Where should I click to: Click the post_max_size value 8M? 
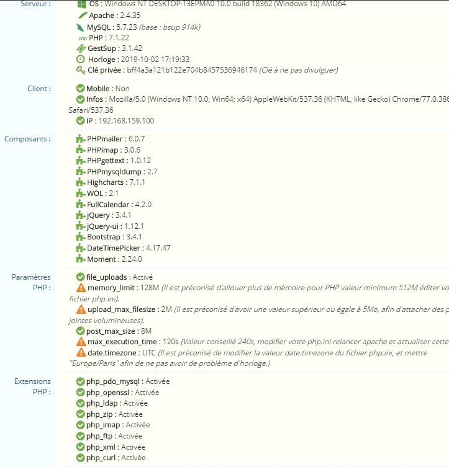coord(146,331)
